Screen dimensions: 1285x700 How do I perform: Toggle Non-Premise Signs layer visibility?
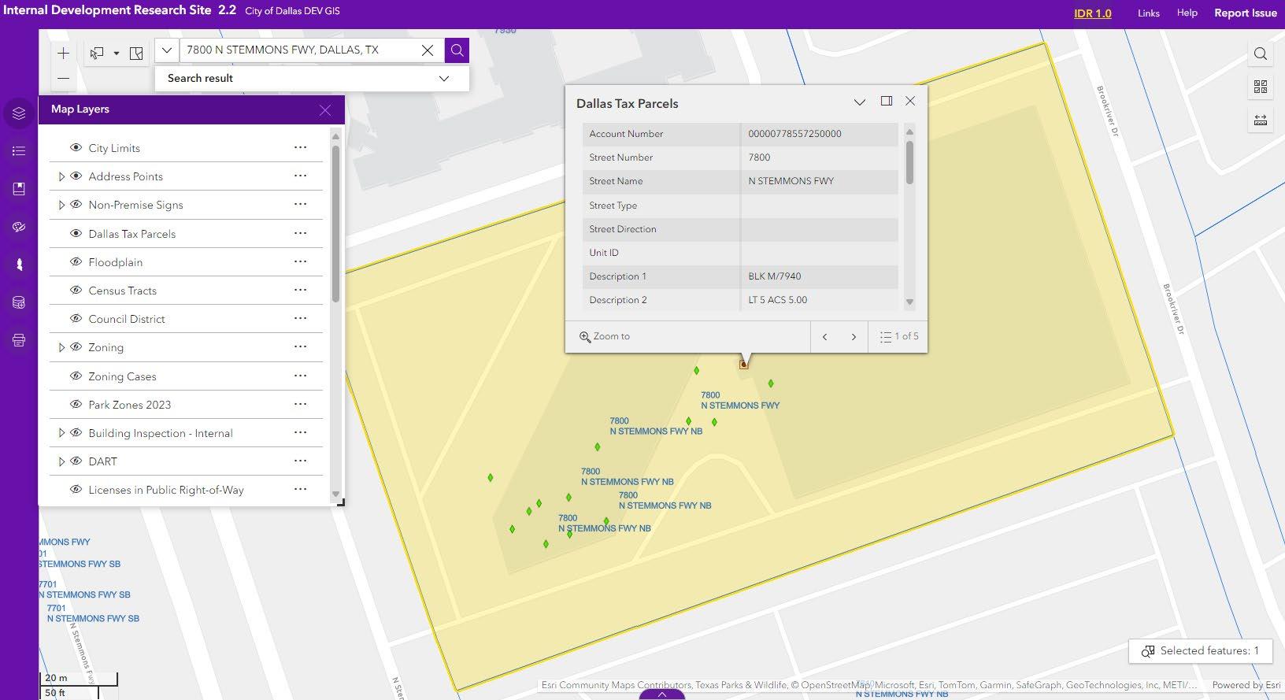76,205
